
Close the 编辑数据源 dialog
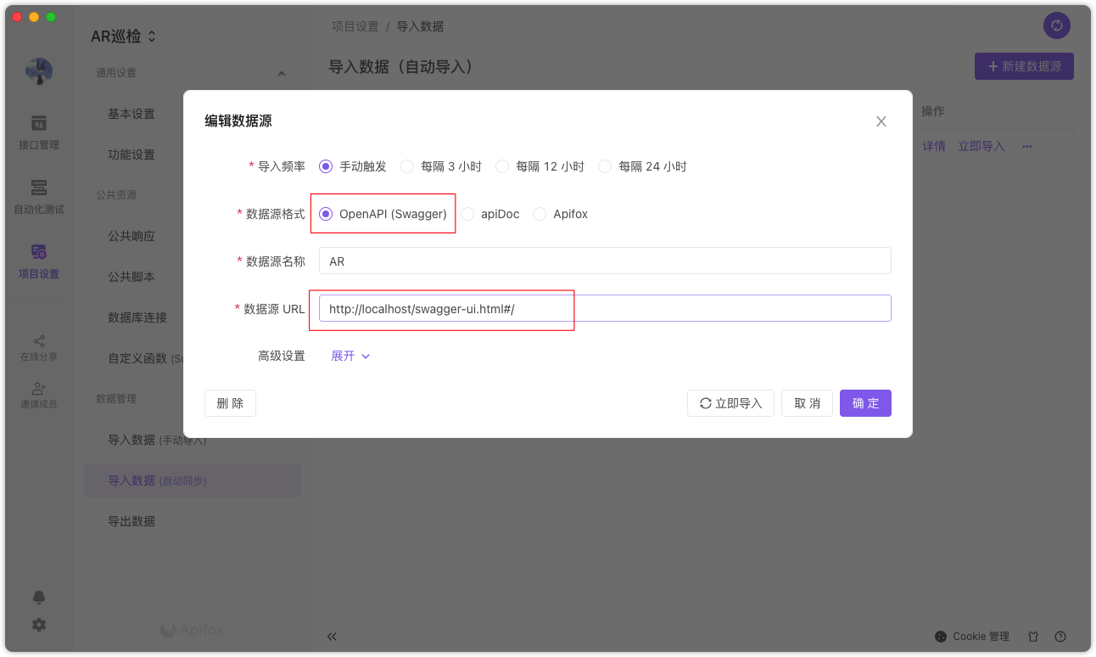tap(881, 121)
